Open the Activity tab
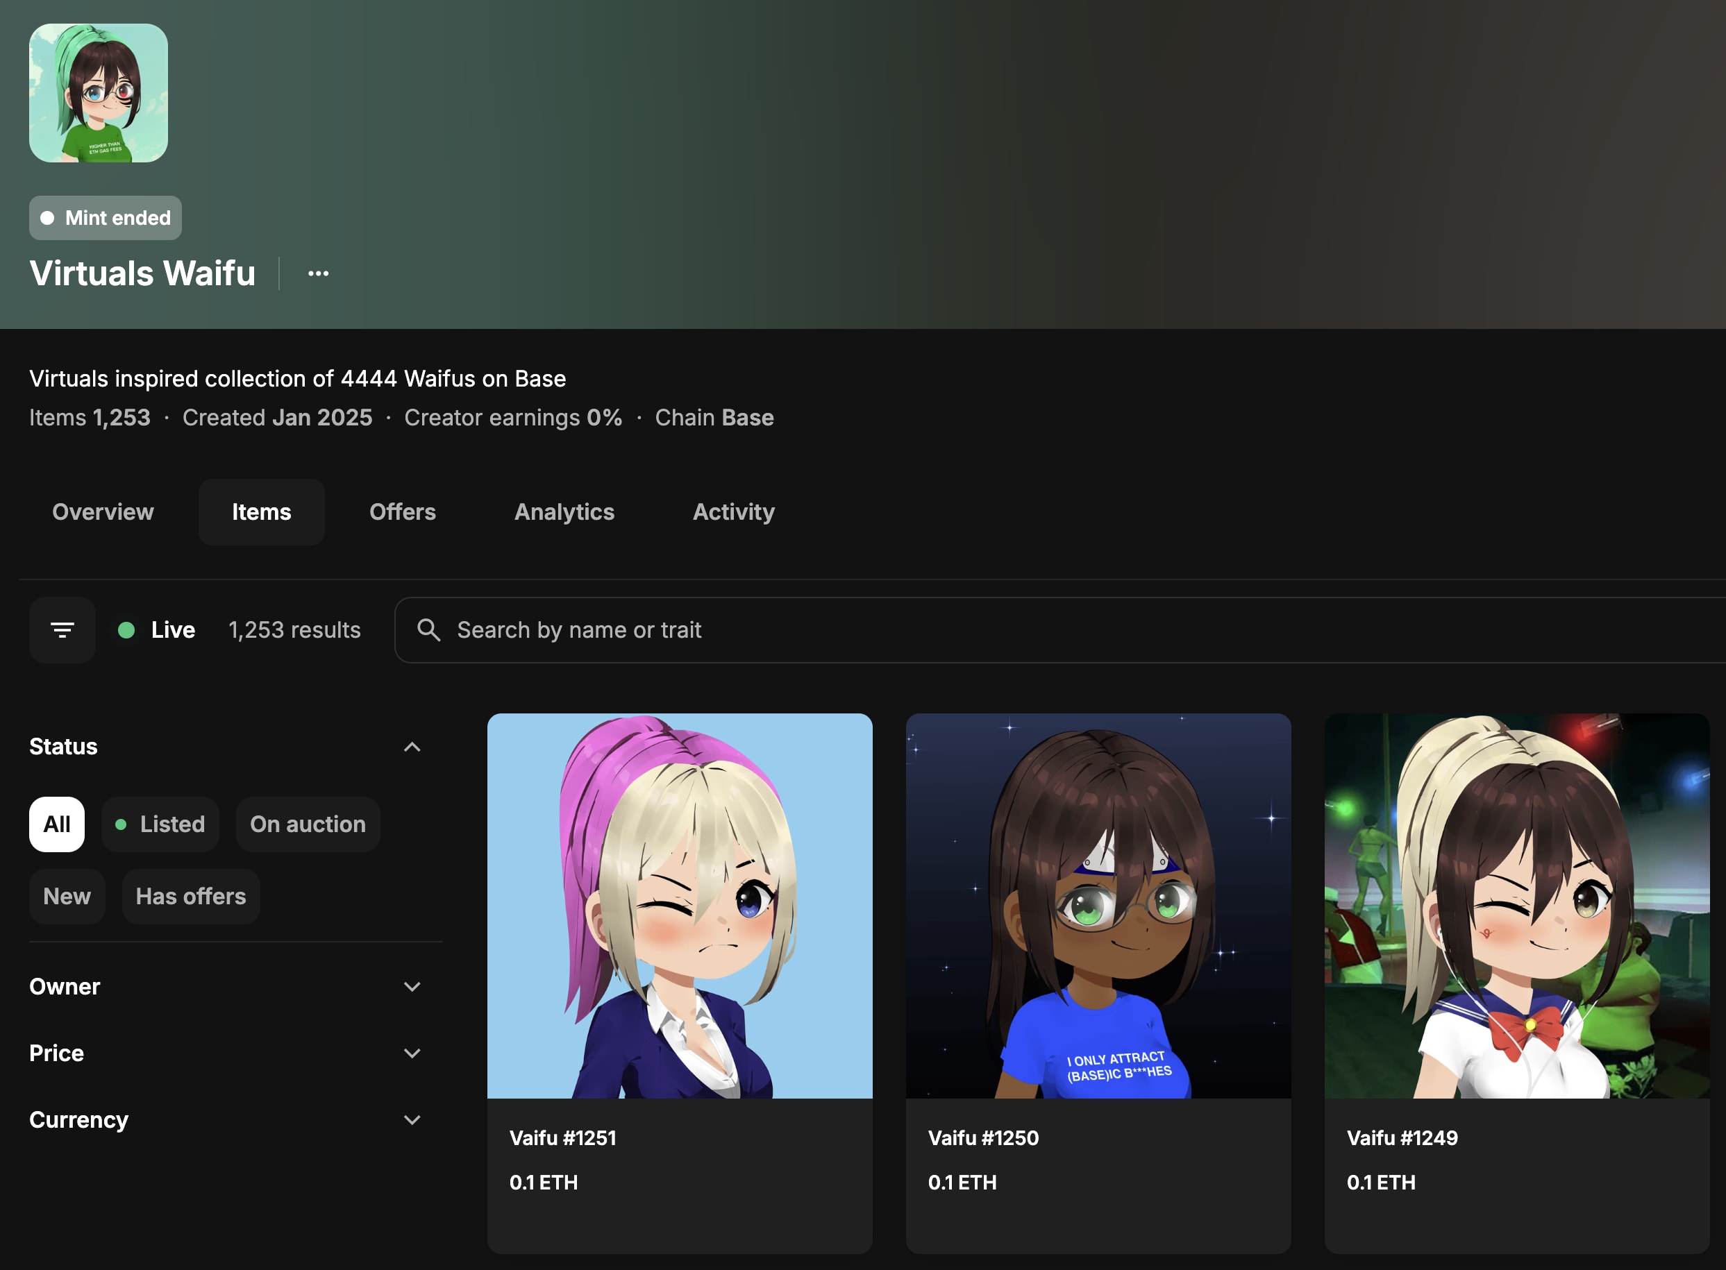Image resolution: width=1726 pixels, height=1270 pixels. click(733, 512)
